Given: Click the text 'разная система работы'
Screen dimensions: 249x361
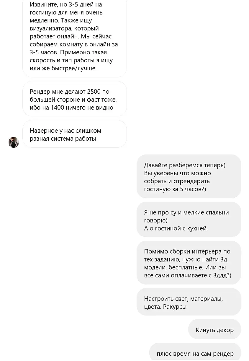Looking at the screenshot, I should (63, 139).
